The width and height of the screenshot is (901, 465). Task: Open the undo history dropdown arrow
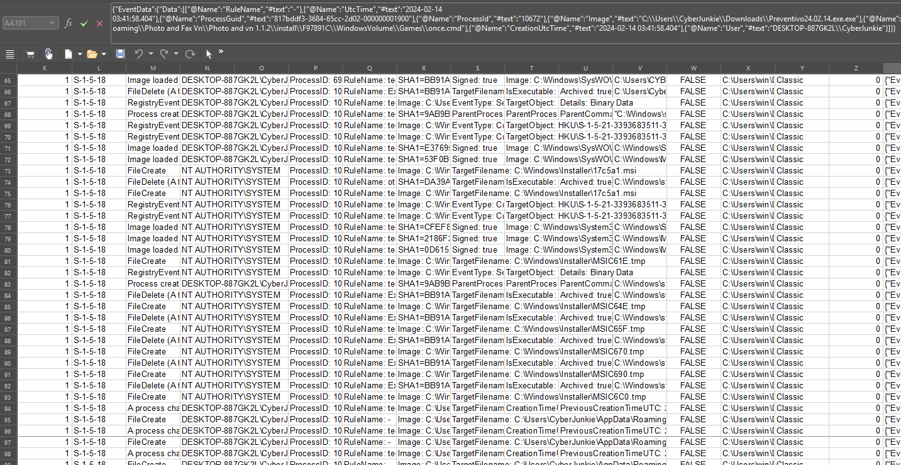coord(150,55)
